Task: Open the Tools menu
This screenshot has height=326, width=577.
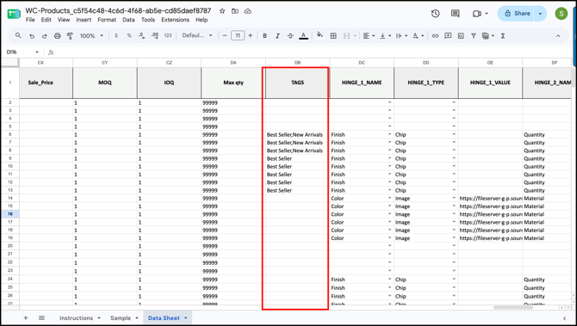Action: 148,20
